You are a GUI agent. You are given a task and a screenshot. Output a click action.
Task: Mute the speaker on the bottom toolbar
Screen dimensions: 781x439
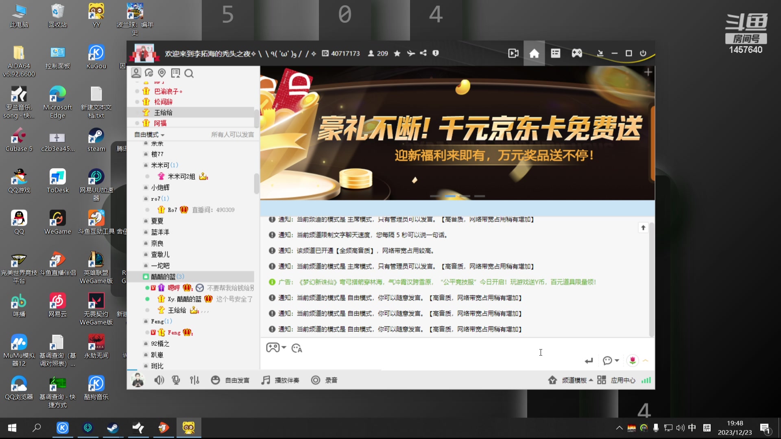(x=159, y=380)
